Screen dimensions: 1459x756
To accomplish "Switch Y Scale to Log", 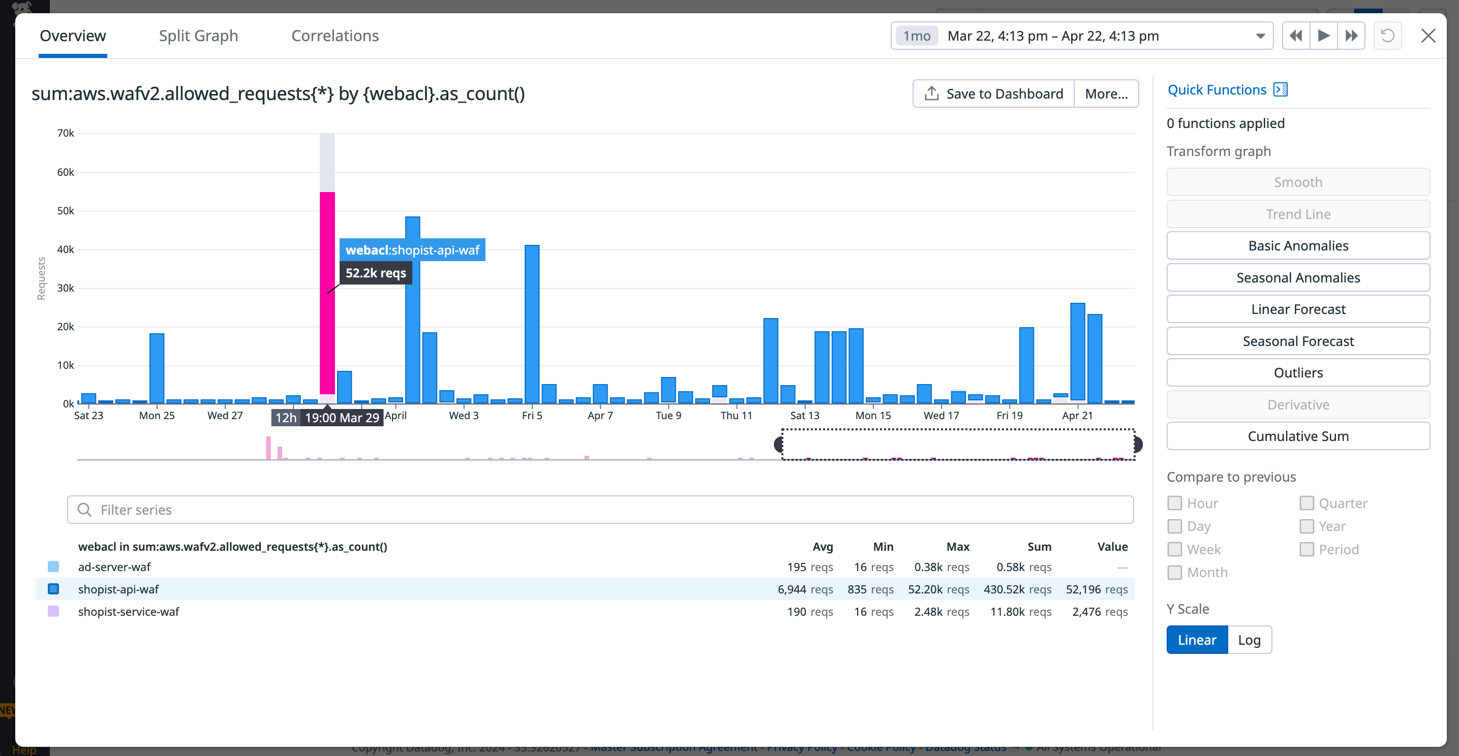I will pyautogui.click(x=1250, y=640).
